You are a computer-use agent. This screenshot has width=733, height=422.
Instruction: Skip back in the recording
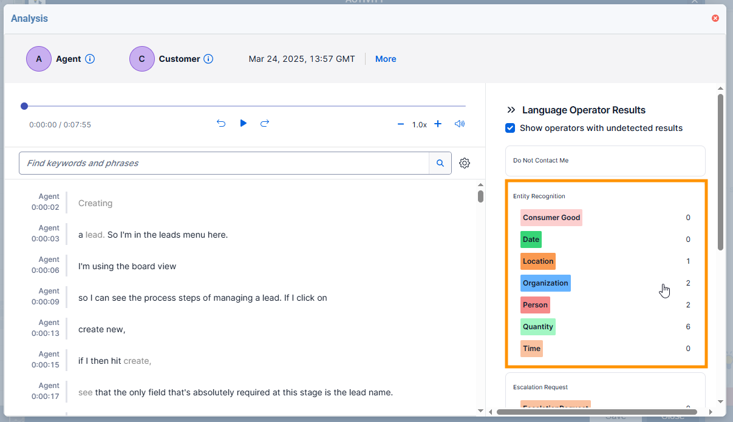(221, 123)
